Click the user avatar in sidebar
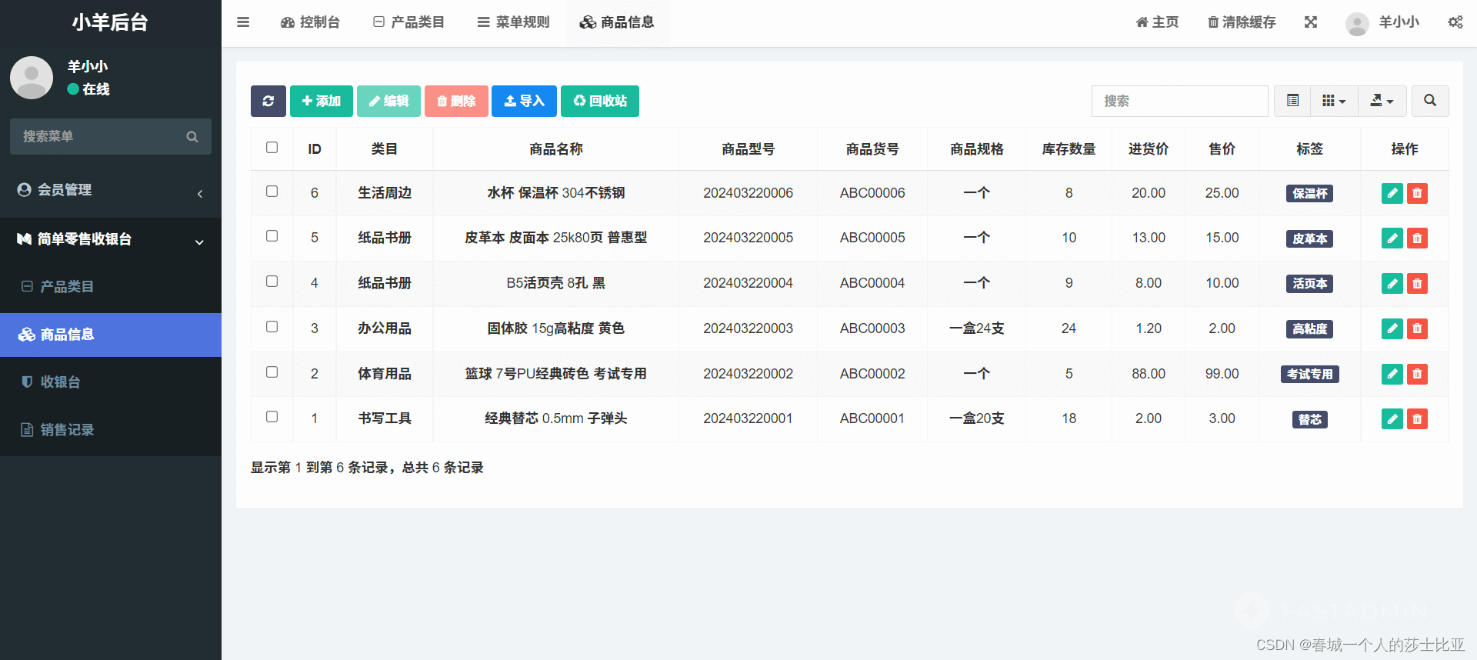This screenshot has height=660, width=1477. coord(32,77)
